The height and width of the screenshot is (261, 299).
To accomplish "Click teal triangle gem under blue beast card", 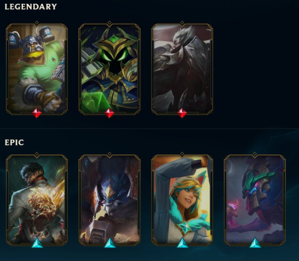I will coord(110,243).
